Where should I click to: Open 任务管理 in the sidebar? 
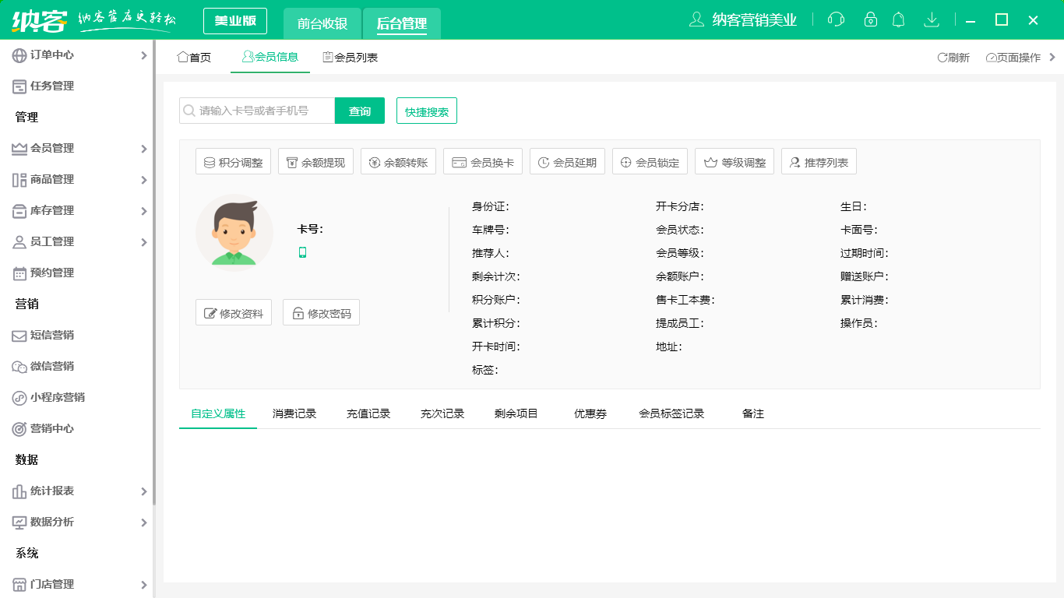pos(52,86)
